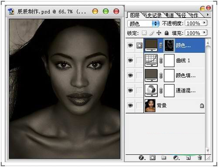Expand the 填充 fill slider arrow

(x=204, y=32)
